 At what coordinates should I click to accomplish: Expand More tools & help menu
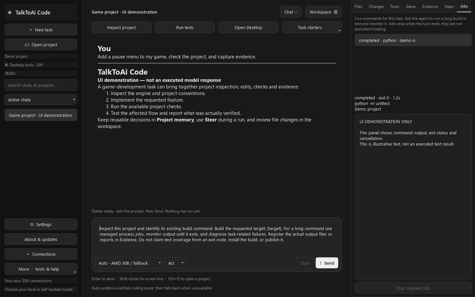tap(41, 269)
